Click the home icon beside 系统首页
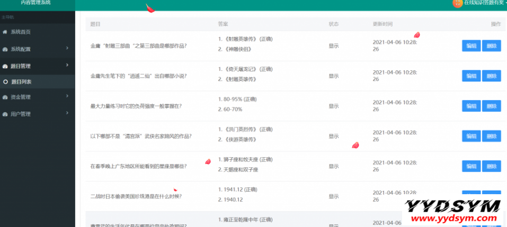The image size is (507, 227). click(x=5, y=32)
